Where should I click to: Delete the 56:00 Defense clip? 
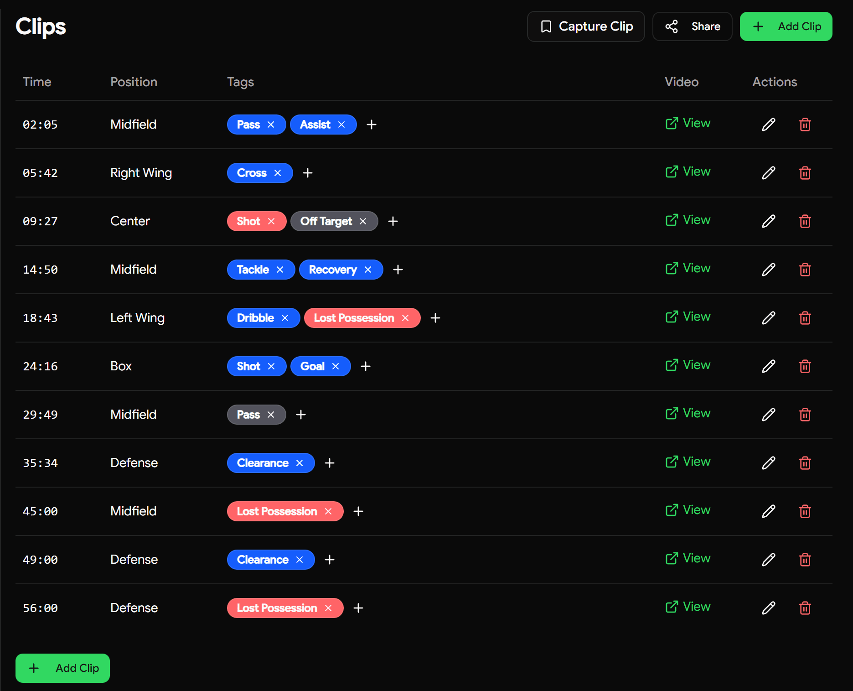click(x=805, y=608)
